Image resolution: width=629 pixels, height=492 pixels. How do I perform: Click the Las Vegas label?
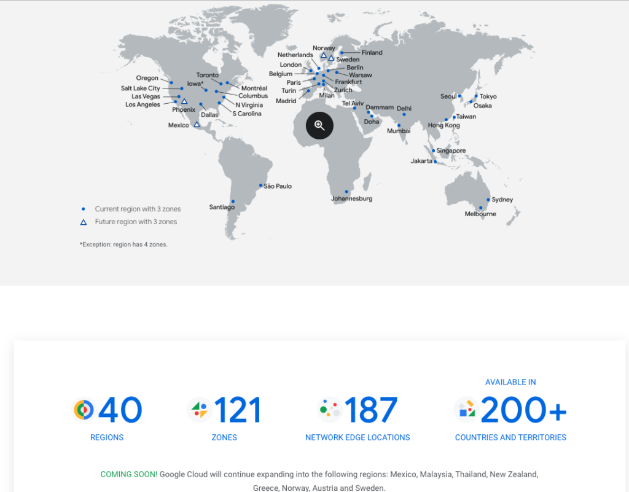coord(146,96)
